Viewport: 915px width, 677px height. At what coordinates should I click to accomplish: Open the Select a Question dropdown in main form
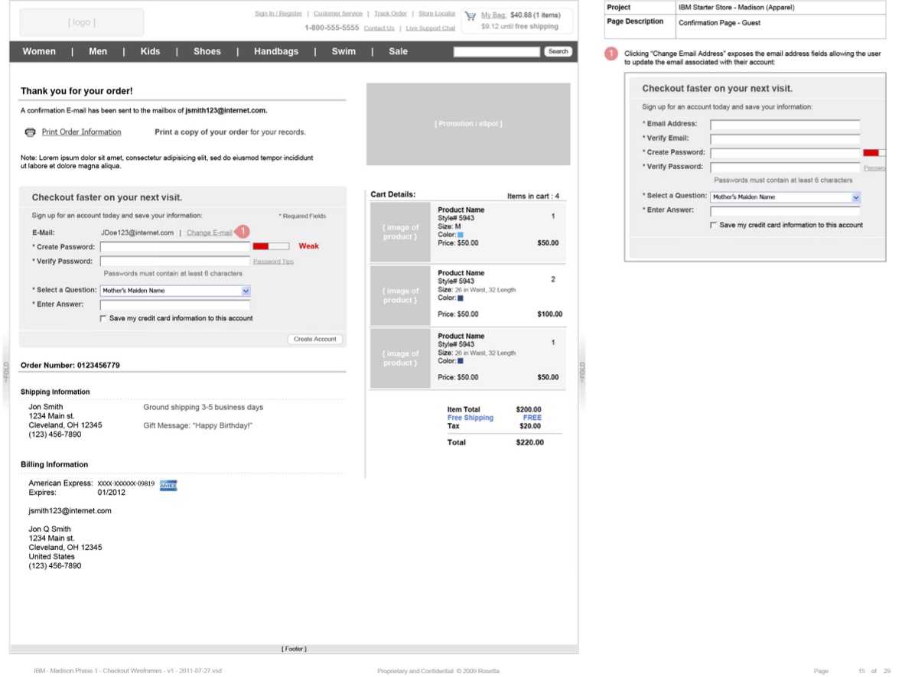[175, 291]
